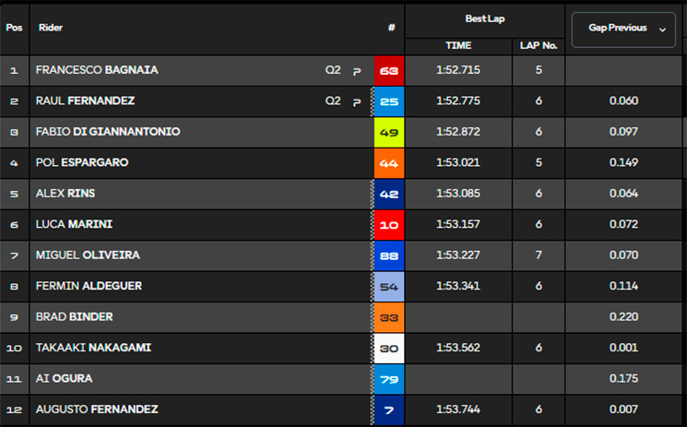This screenshot has width=687, height=427.
Task: Click the TIME column header
Action: pyautogui.click(x=458, y=45)
